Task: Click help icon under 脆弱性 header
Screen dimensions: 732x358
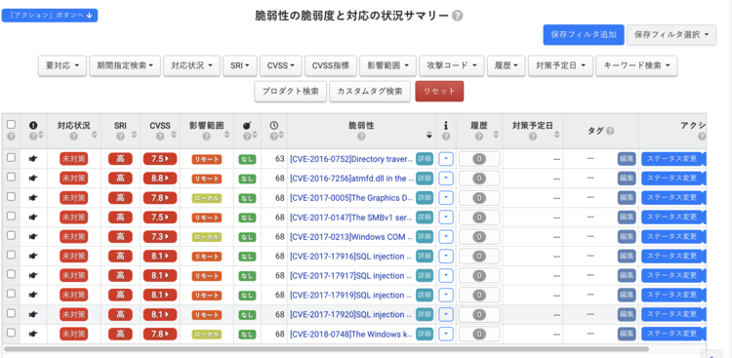Action: click(361, 137)
